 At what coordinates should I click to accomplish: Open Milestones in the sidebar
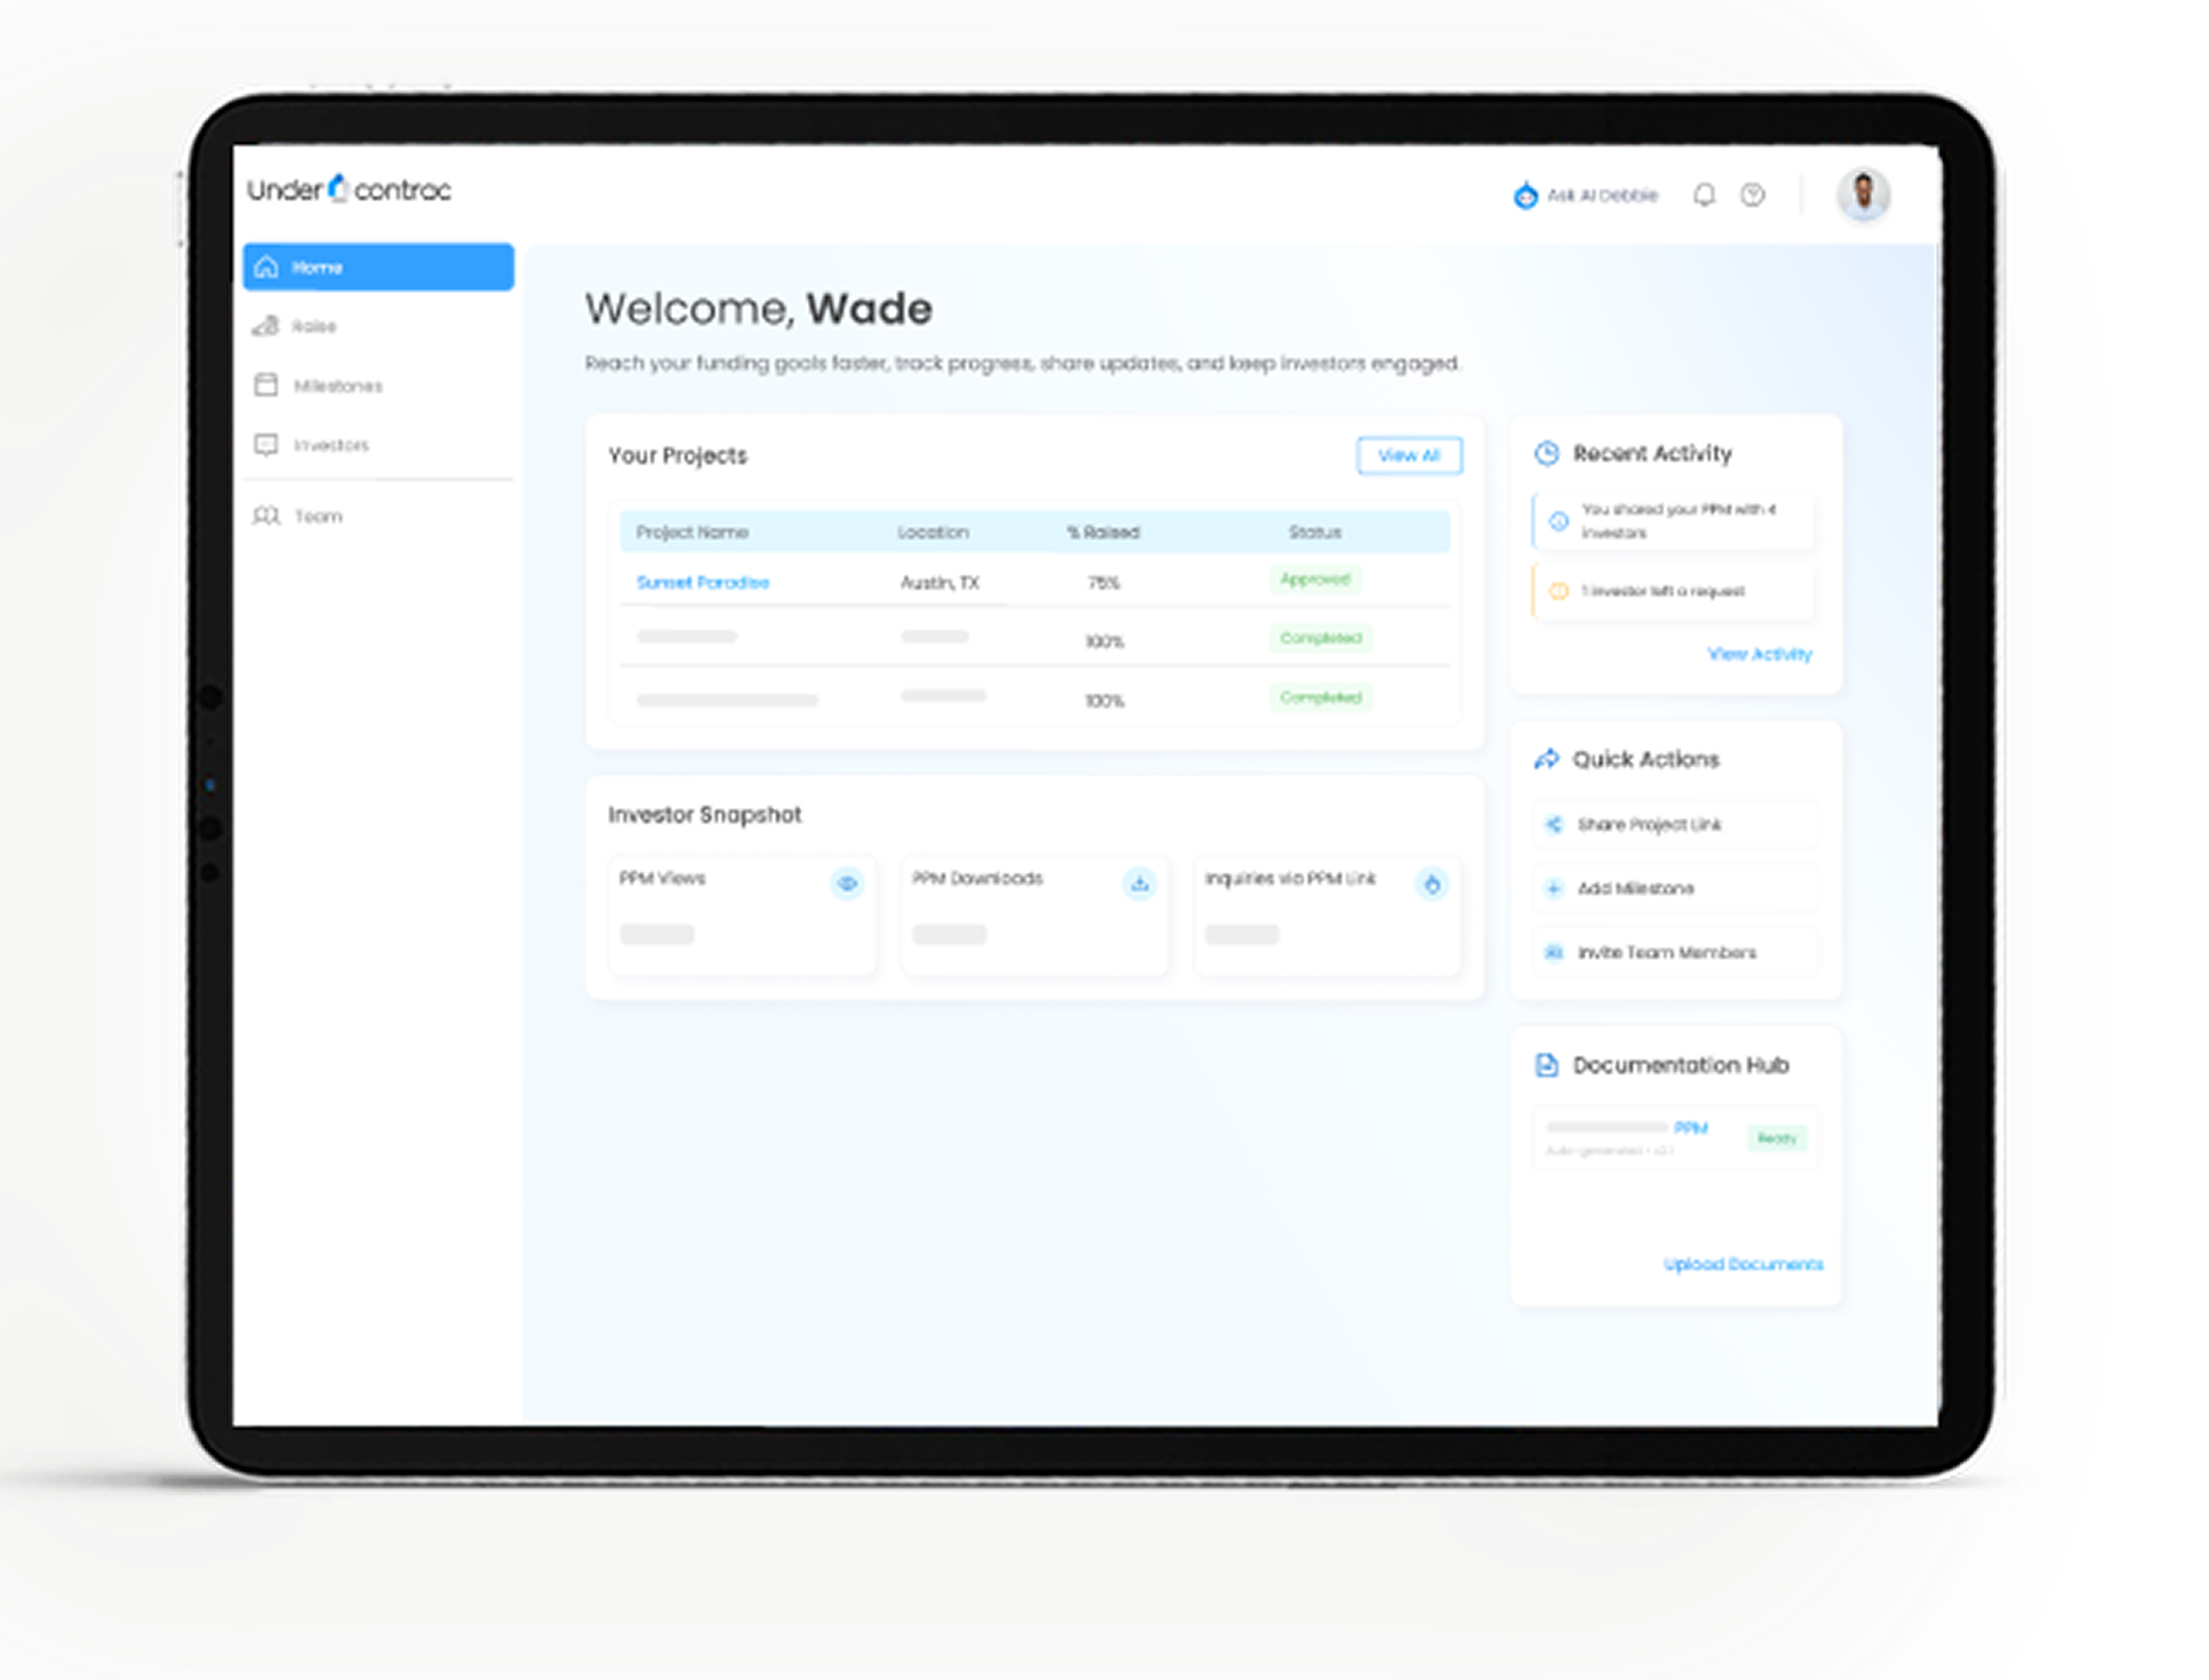tap(337, 386)
